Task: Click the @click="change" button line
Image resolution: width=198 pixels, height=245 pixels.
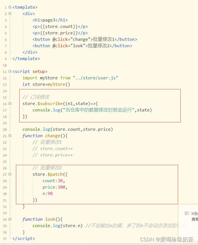Action: (x=85, y=39)
